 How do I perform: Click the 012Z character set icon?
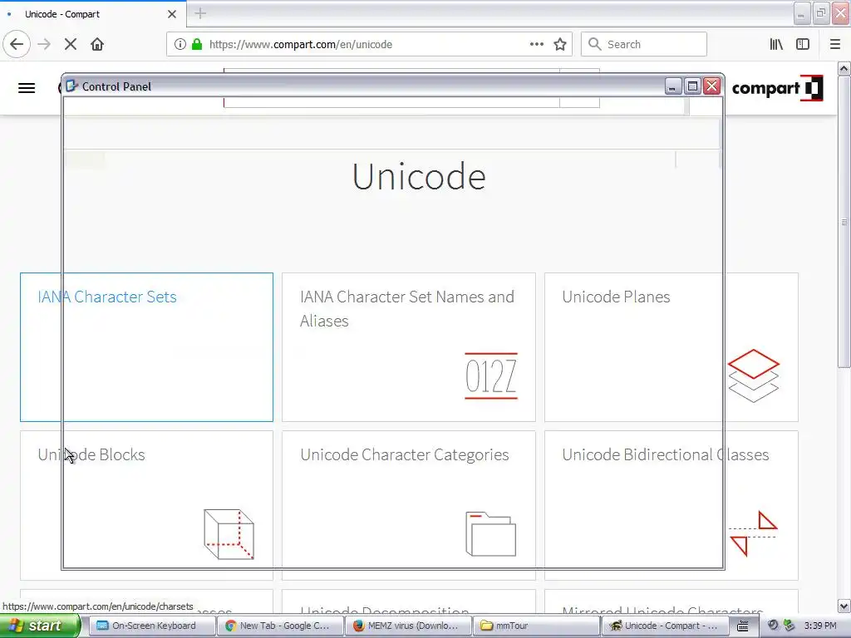click(491, 376)
